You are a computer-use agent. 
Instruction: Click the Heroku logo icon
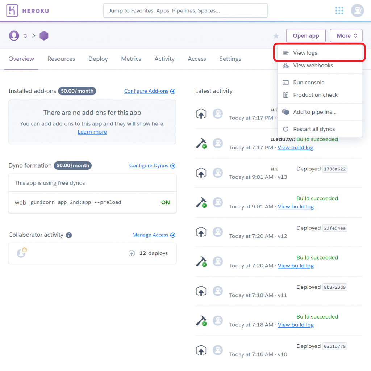[12, 10]
